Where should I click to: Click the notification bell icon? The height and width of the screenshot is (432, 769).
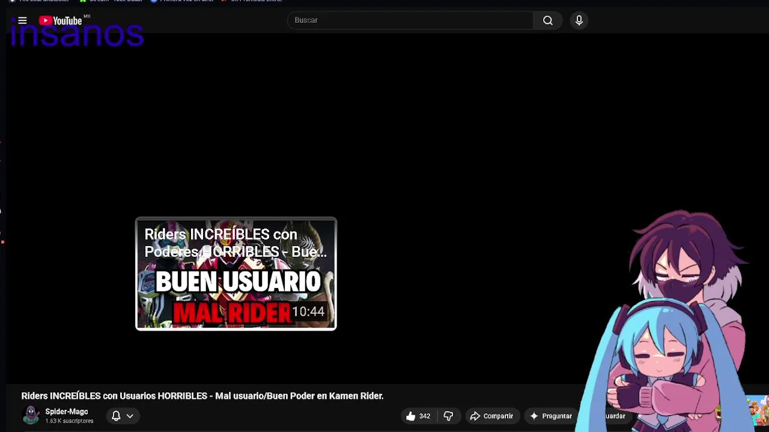pos(116,416)
